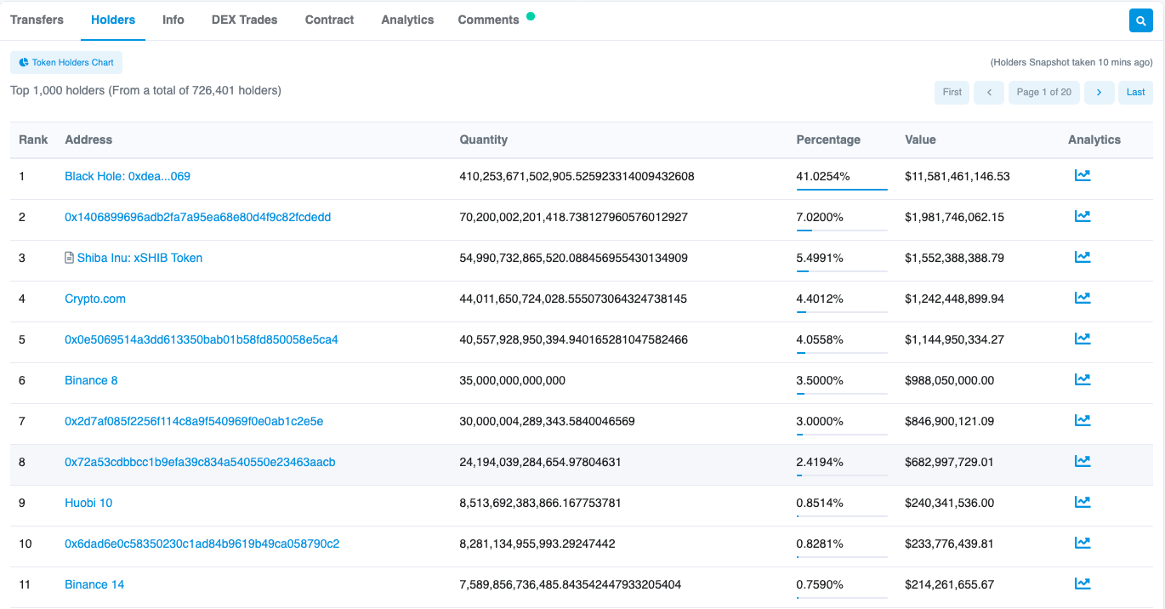Open the DEX Trades tab
This screenshot has width=1165, height=609.
click(244, 20)
